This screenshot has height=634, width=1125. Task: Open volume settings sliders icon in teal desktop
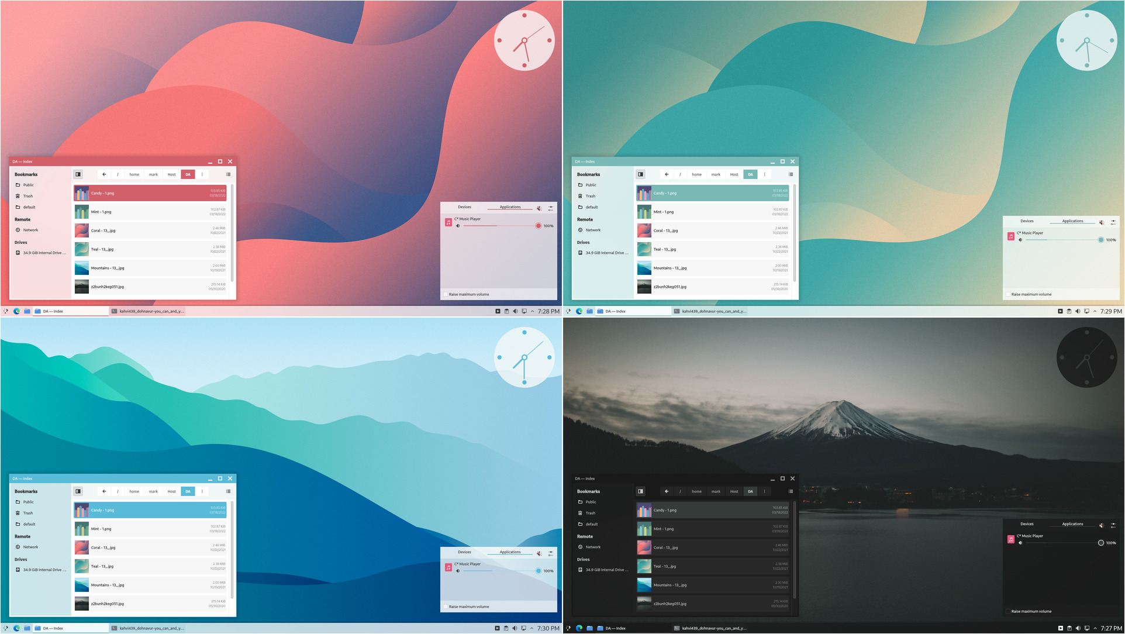[1113, 222]
